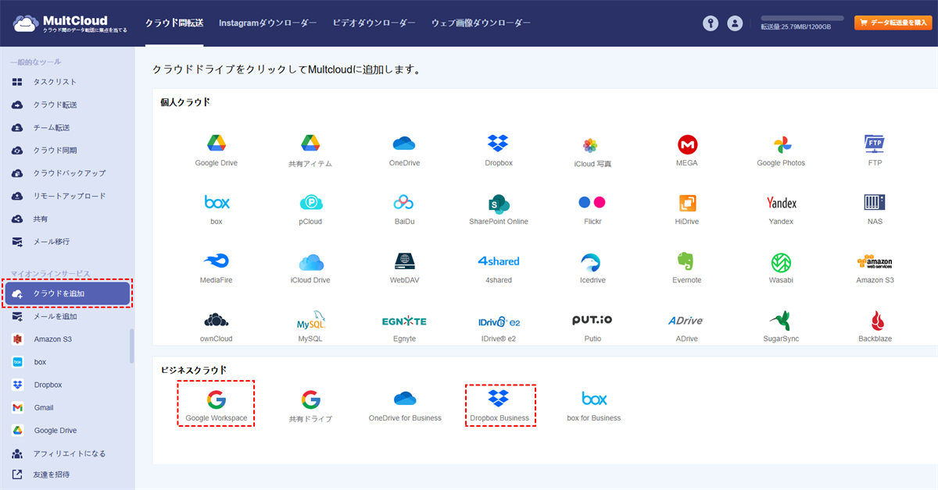The image size is (938, 490).
Task: Add Google Photos cloud
Action: pyautogui.click(x=782, y=144)
